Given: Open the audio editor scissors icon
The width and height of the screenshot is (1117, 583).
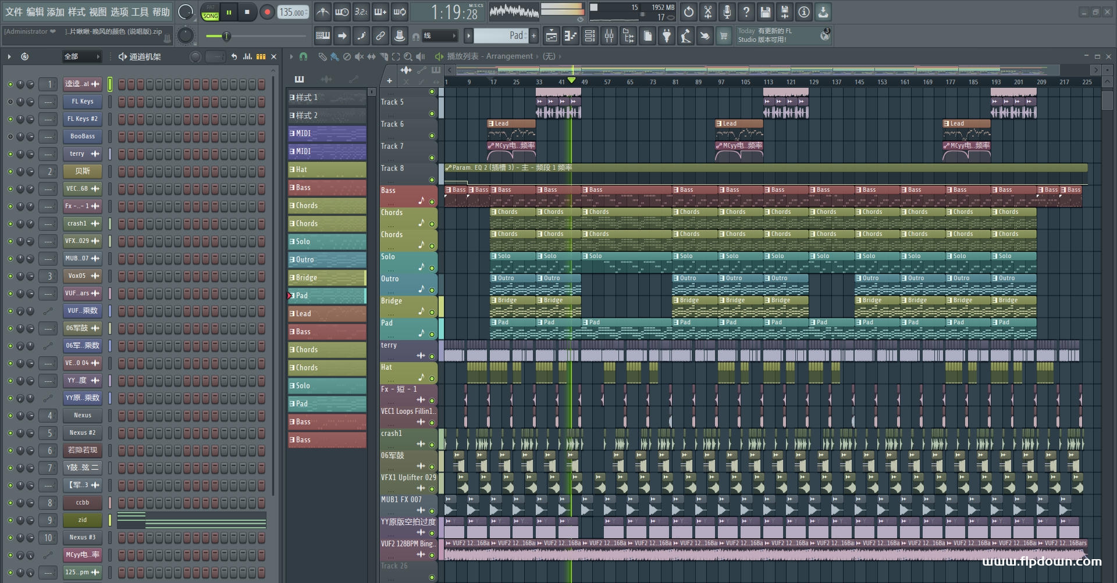Looking at the screenshot, I should pos(708,12).
